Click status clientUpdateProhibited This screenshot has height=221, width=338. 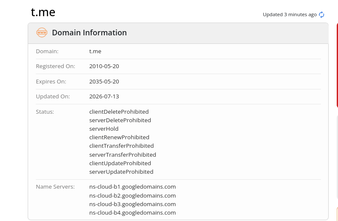tap(120, 163)
